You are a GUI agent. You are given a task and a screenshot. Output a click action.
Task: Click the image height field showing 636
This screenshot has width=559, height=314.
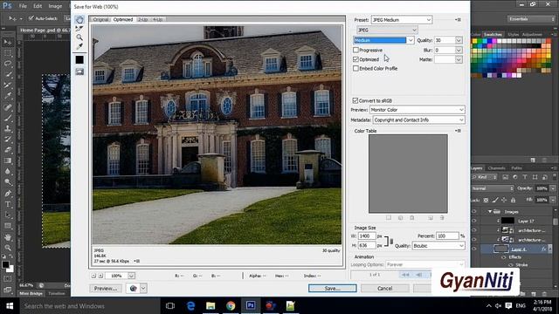[367, 245]
